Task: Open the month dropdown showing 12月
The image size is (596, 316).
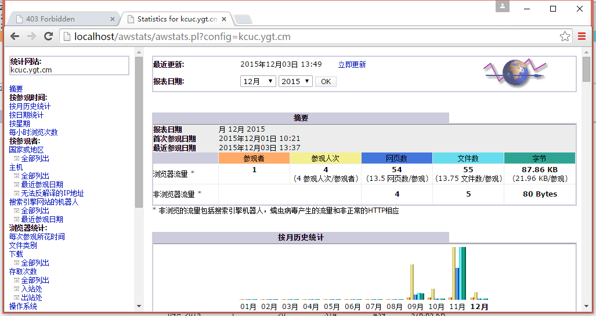Action: point(258,82)
